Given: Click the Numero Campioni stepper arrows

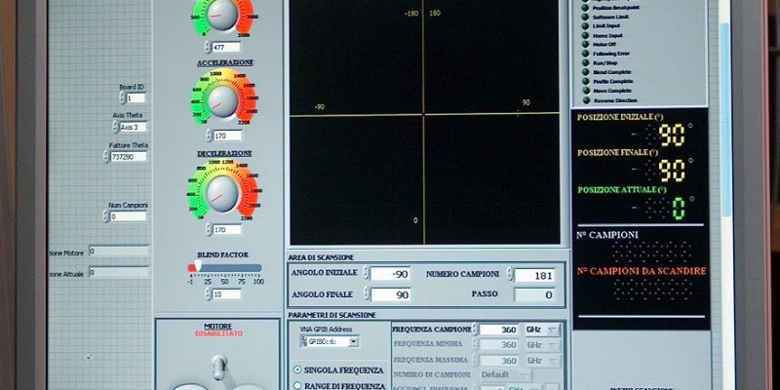Looking at the screenshot, I should point(509,274).
